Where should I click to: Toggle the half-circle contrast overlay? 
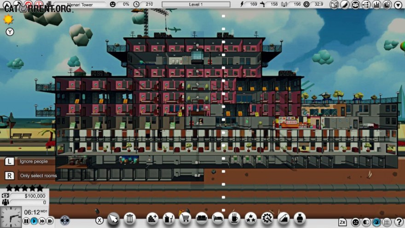tap(366, 222)
